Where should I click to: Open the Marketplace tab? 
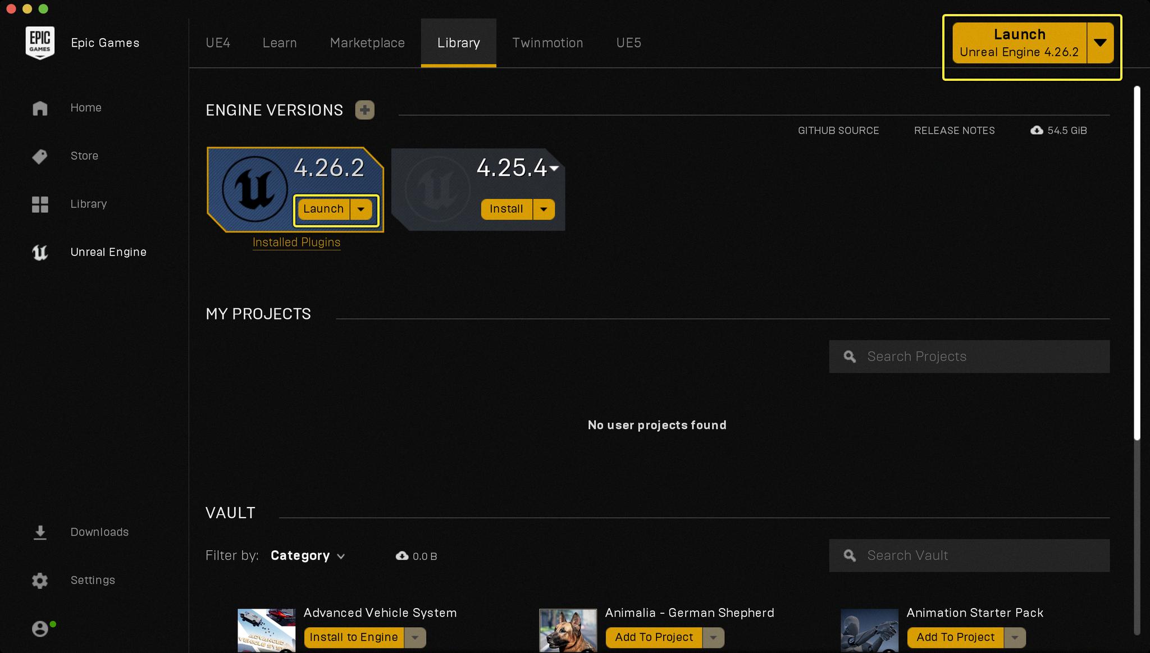click(x=367, y=43)
